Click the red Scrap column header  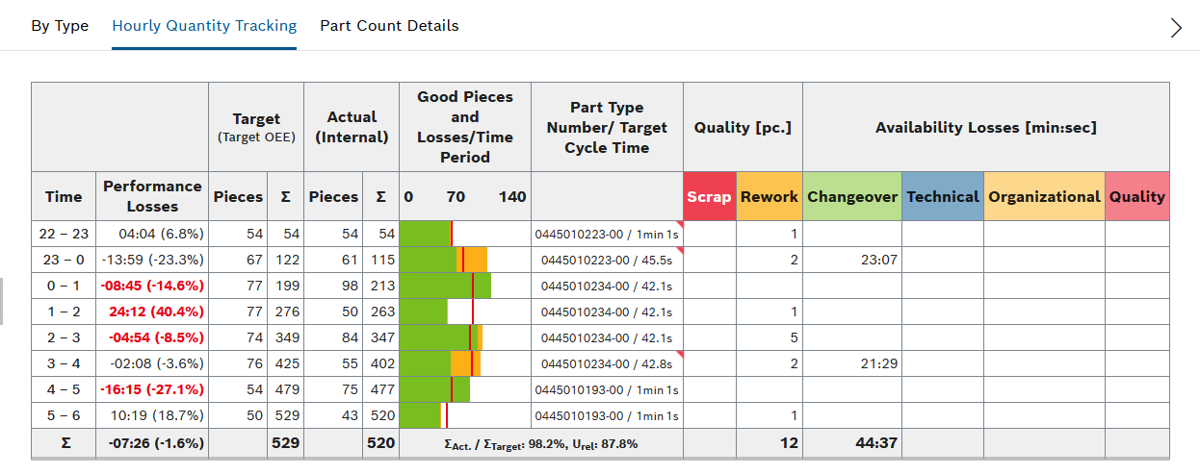[x=710, y=196]
